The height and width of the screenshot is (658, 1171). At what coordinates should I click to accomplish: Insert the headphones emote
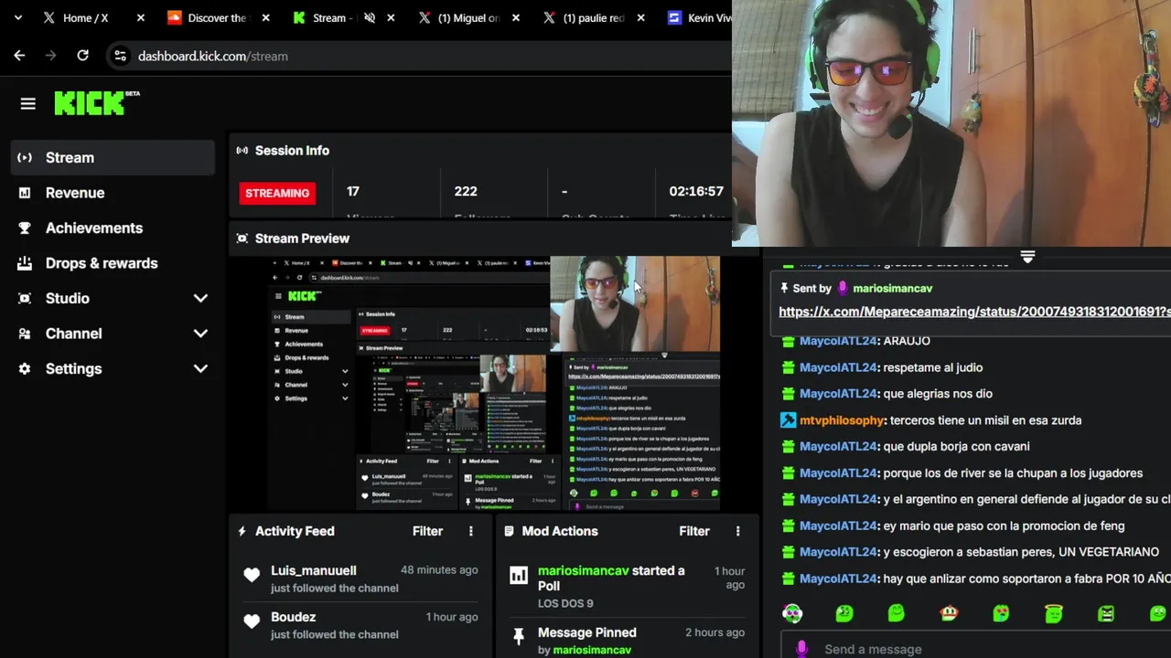coord(792,613)
